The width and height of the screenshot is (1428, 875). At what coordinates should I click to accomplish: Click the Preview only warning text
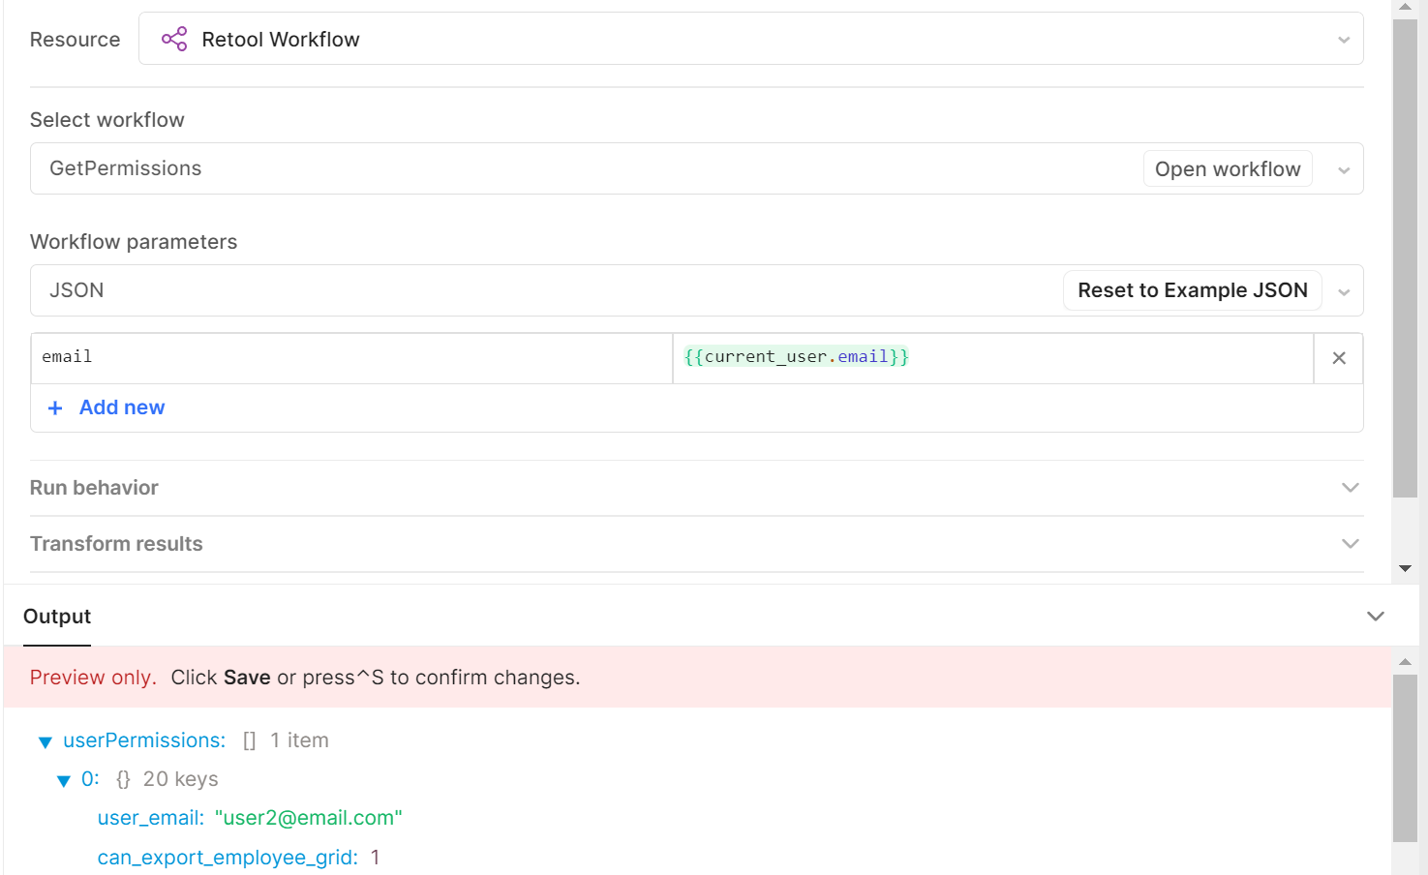93,678
